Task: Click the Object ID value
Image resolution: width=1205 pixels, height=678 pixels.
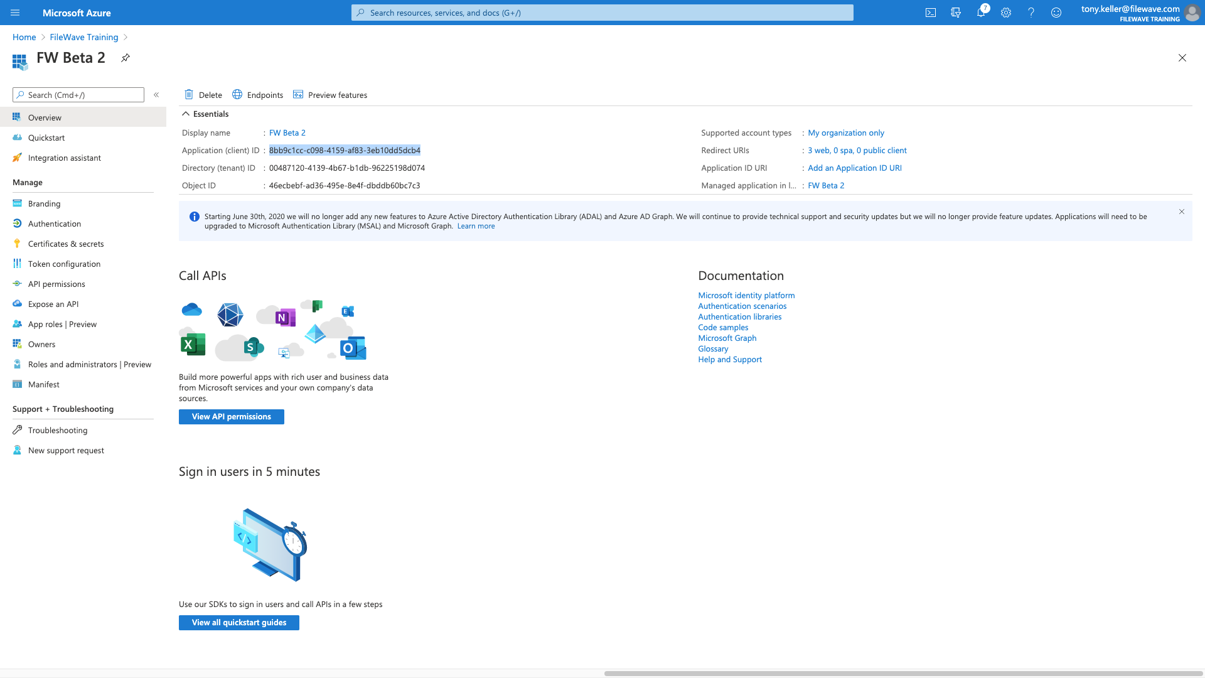Action: pyautogui.click(x=345, y=185)
